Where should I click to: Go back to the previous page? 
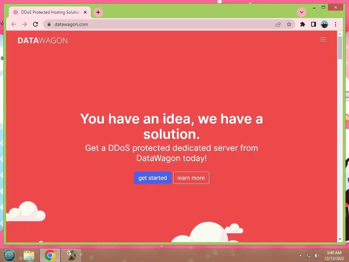[14, 24]
